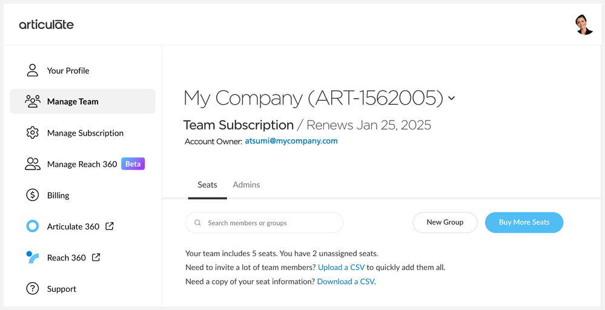The height and width of the screenshot is (310, 605).
Task: Open the Upload a CSV link
Action: pyautogui.click(x=341, y=268)
